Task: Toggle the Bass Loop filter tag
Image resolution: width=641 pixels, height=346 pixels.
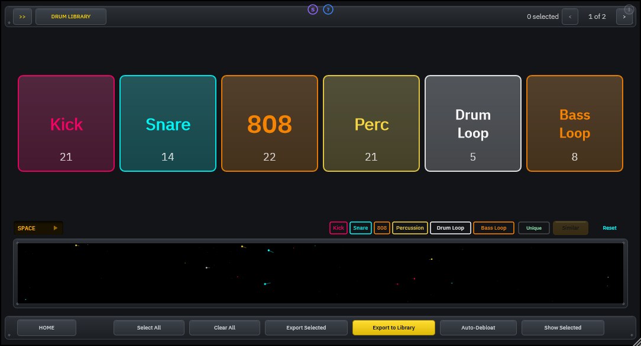Action: click(x=493, y=228)
